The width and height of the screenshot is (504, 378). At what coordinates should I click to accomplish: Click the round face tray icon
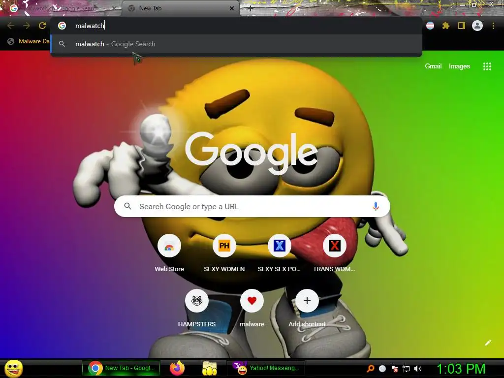[382, 369]
